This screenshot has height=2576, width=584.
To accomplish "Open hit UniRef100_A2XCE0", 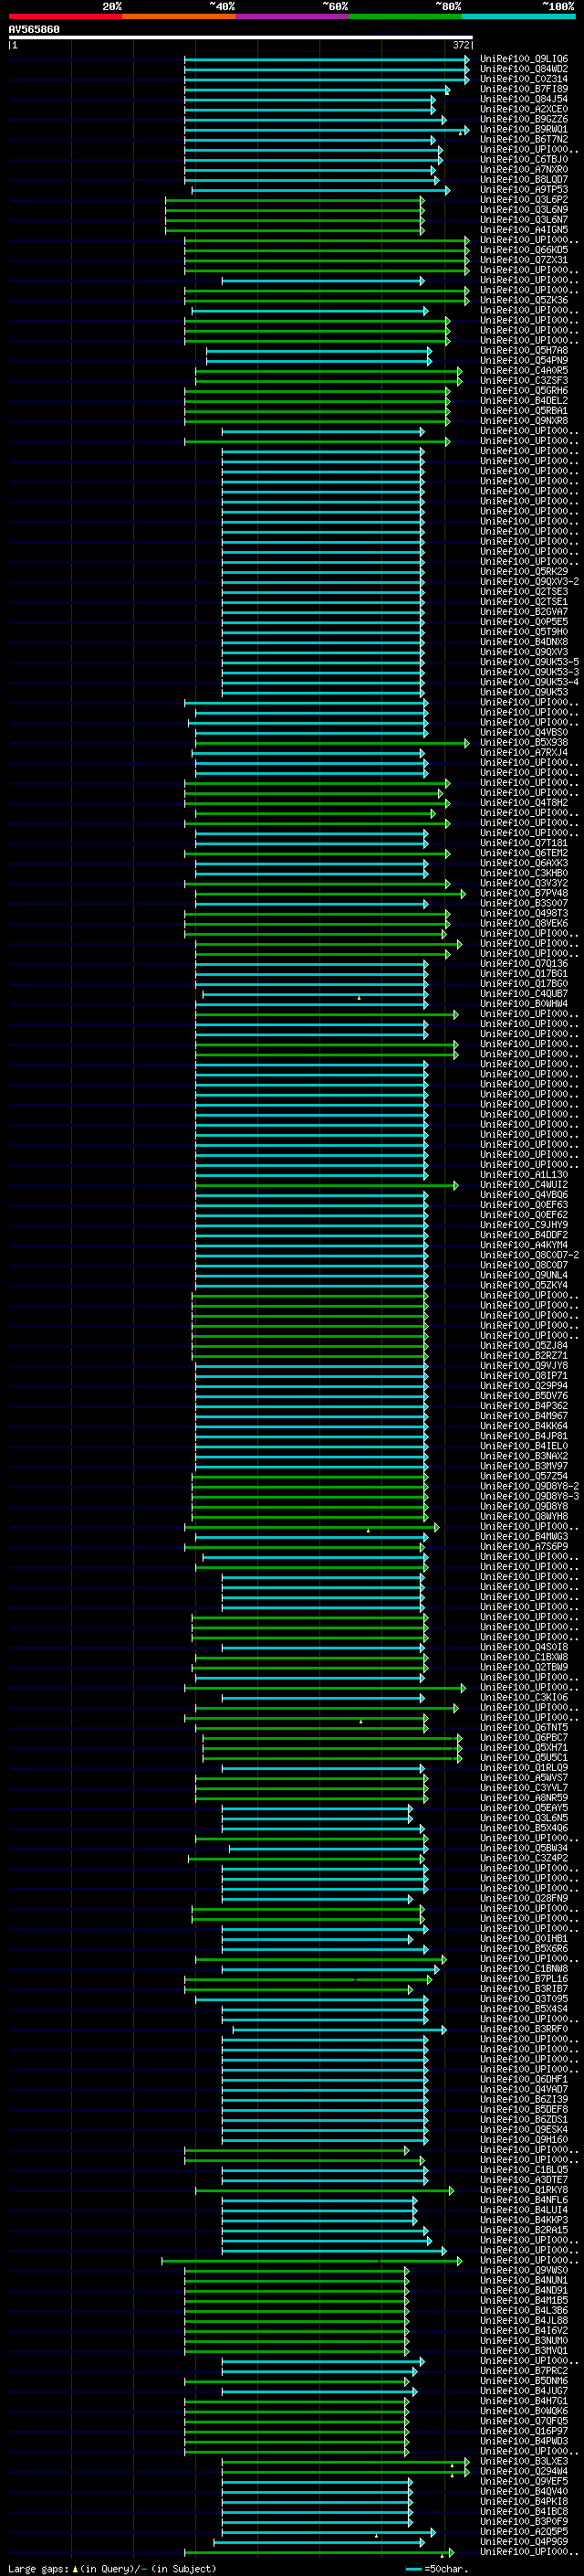I will pyautogui.click(x=524, y=109).
